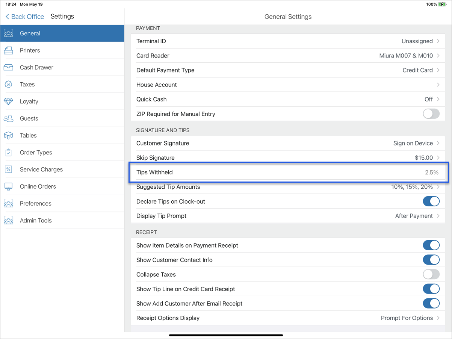Open Skip Signature chevron next to $15.00

[438, 158]
